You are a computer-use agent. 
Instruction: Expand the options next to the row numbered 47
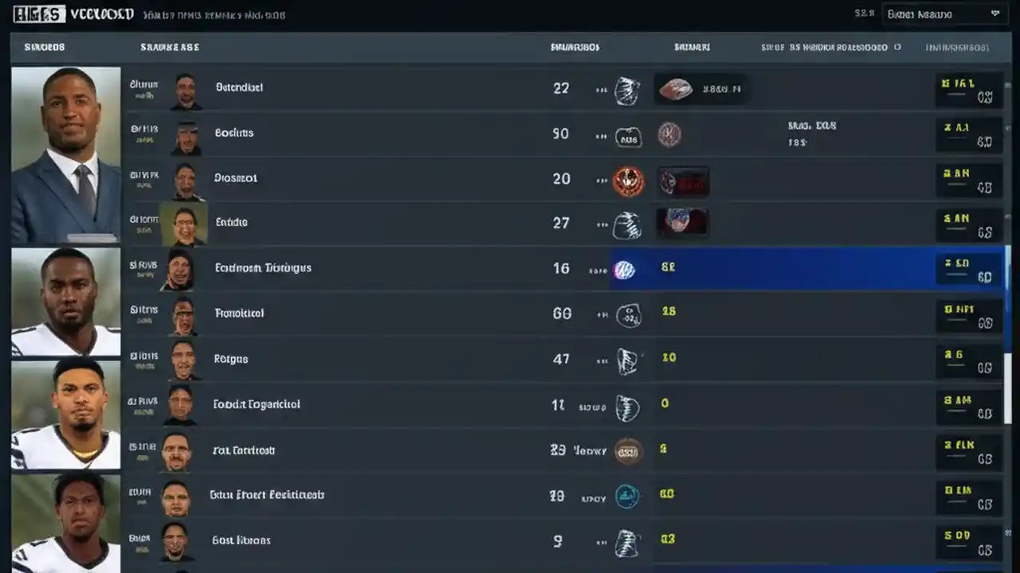coord(601,361)
